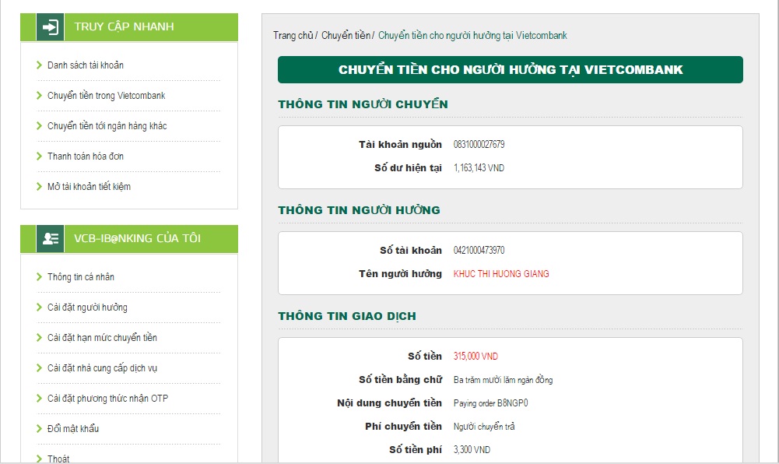Screen dimensions: 779x464
Task: Open Cài đặt hạn mức chuyển tiền
Action: tap(103, 337)
